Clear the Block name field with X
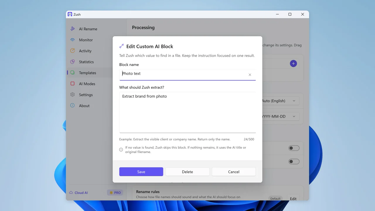The height and width of the screenshot is (211, 375). 250,75
